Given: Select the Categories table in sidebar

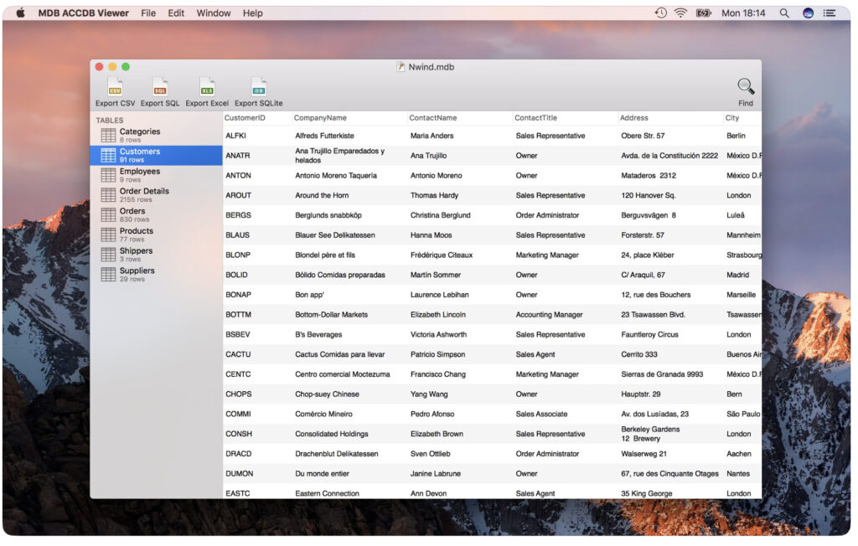Looking at the screenshot, I should (139, 135).
